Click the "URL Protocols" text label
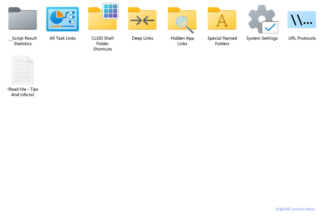 302,38
